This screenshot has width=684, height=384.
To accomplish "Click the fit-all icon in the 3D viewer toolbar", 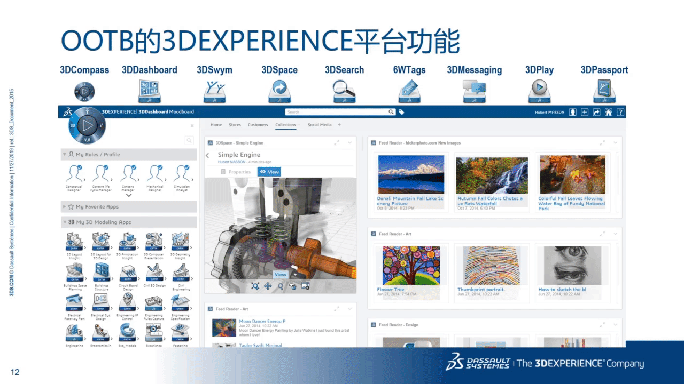I will coord(255,286).
